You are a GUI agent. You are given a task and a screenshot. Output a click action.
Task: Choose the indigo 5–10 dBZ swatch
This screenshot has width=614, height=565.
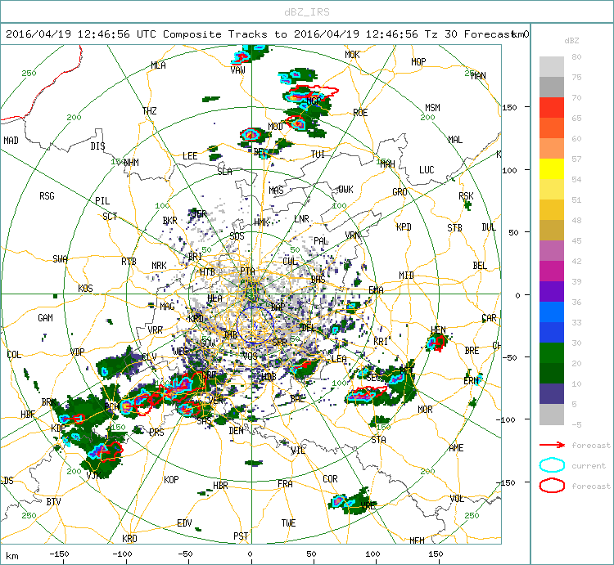coord(552,393)
